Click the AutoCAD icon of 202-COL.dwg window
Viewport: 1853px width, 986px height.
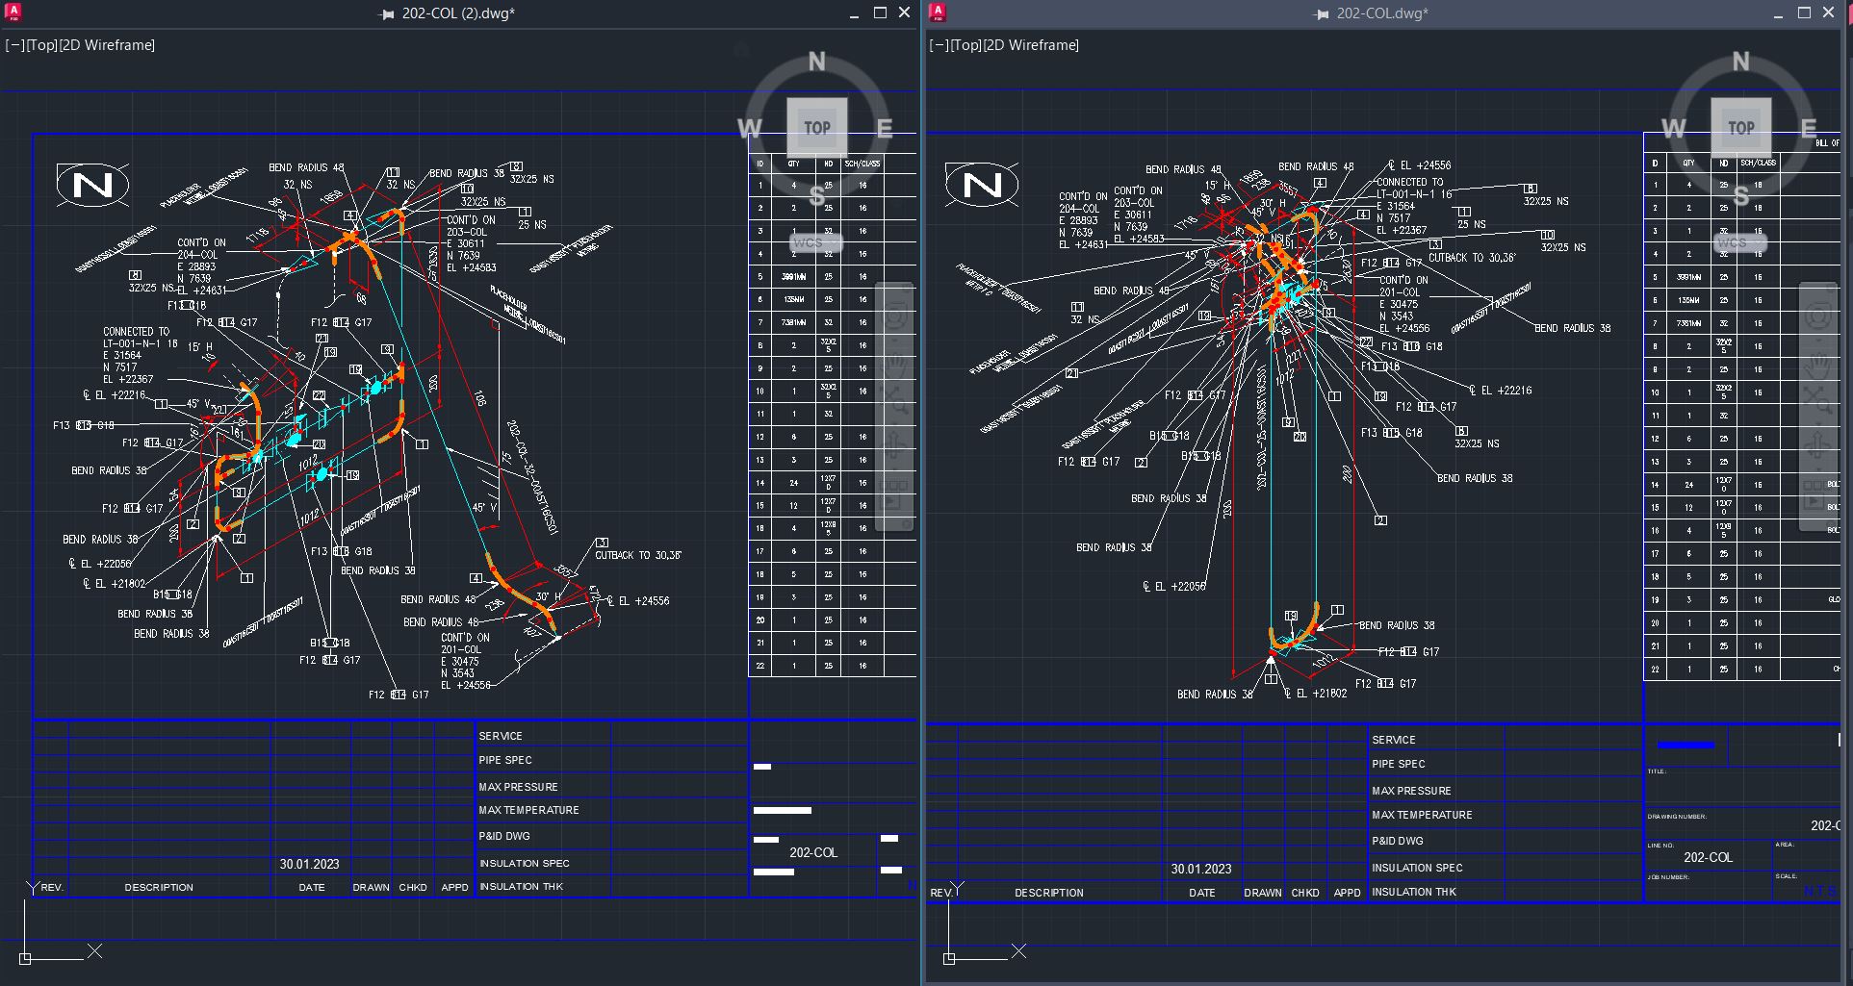pos(938,13)
